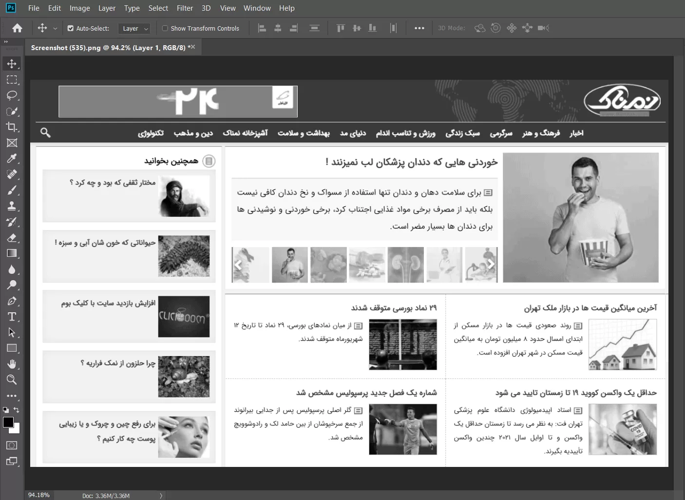Open the Image menu
The height and width of the screenshot is (500, 685).
80,8
